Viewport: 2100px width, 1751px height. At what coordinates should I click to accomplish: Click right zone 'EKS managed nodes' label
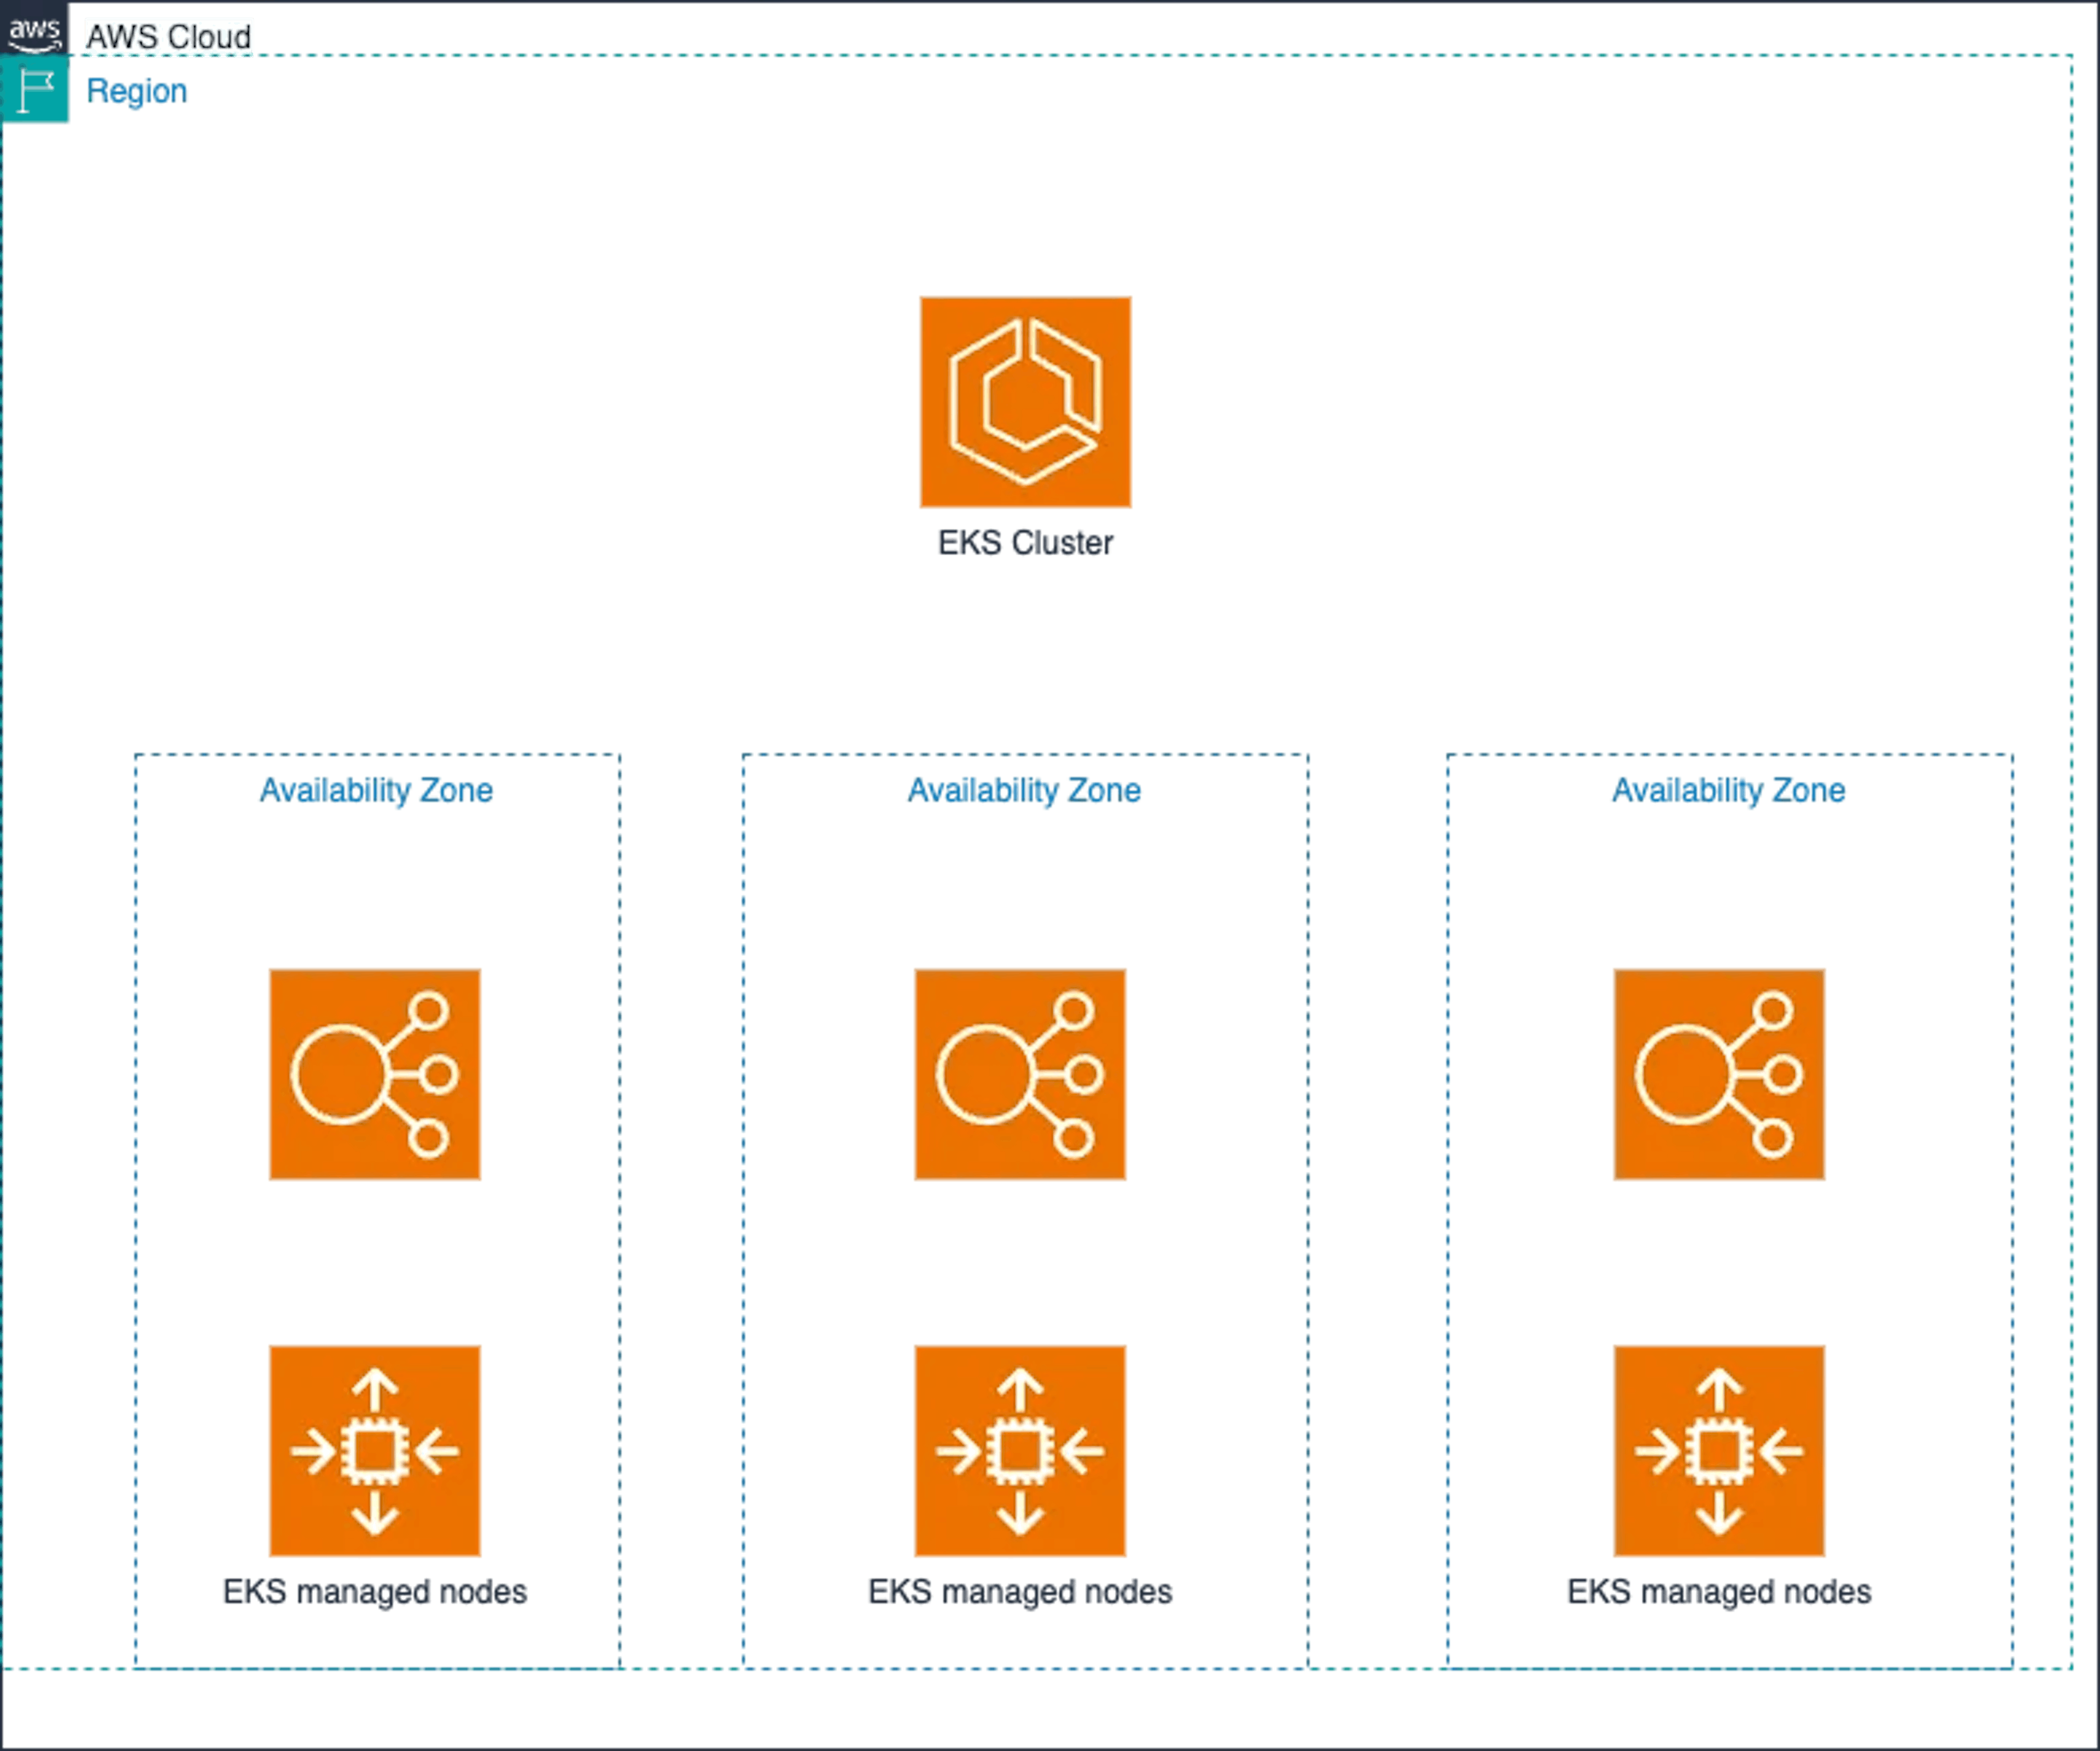[x=1719, y=1592]
